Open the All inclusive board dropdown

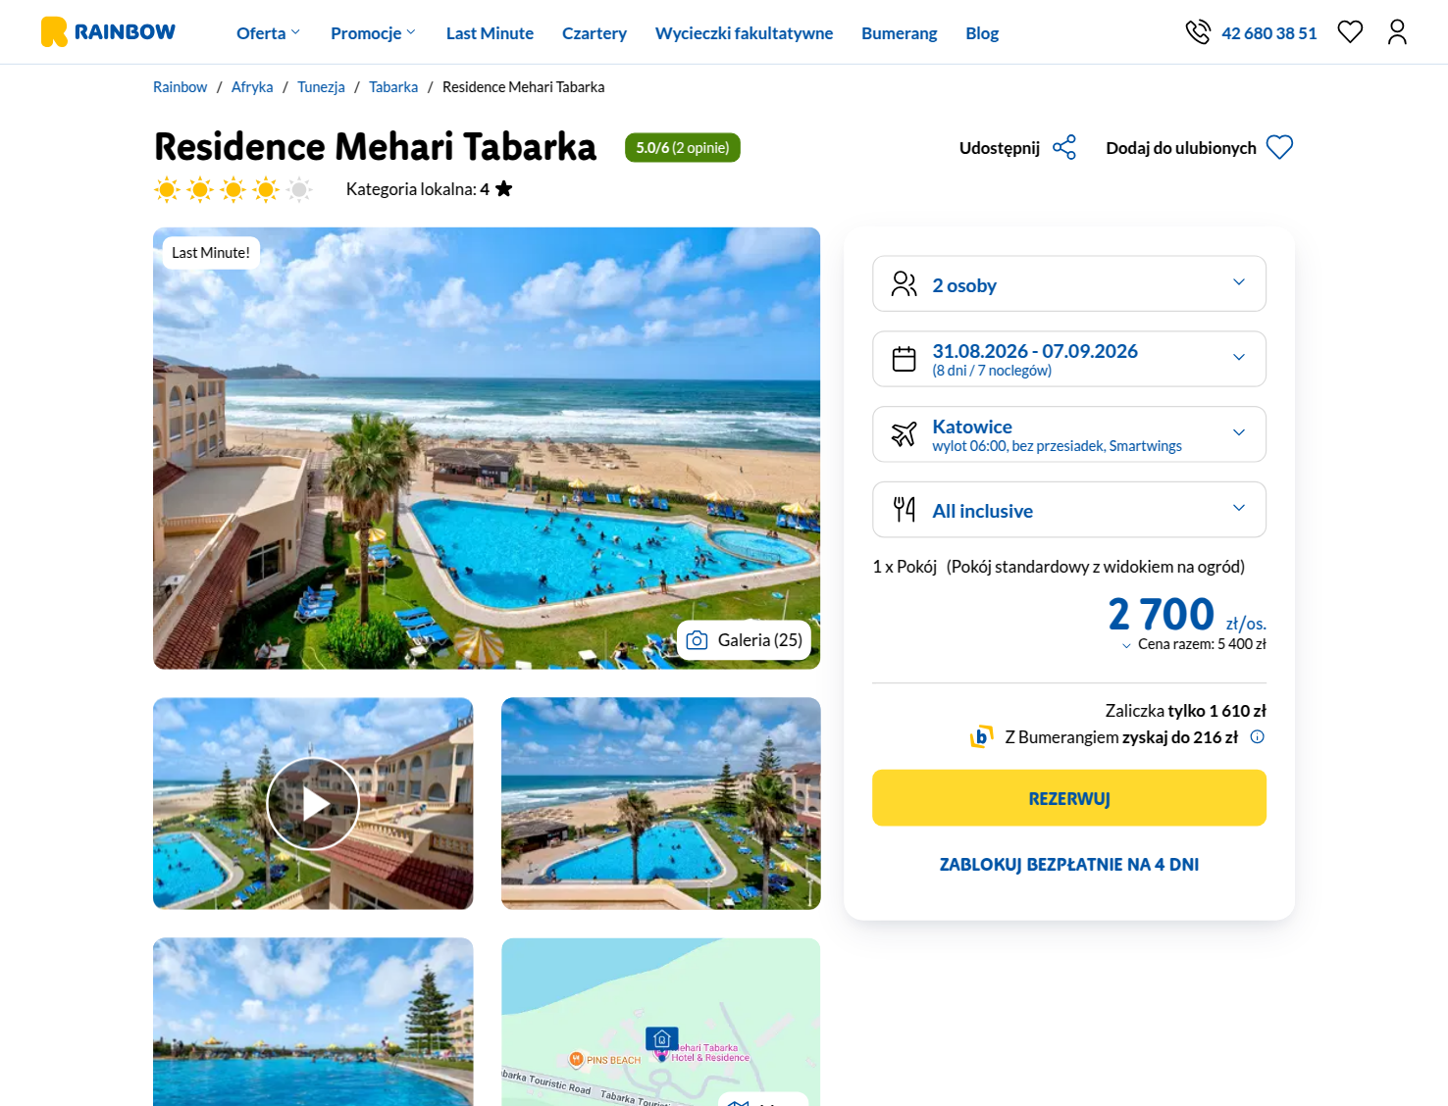[x=1069, y=510]
